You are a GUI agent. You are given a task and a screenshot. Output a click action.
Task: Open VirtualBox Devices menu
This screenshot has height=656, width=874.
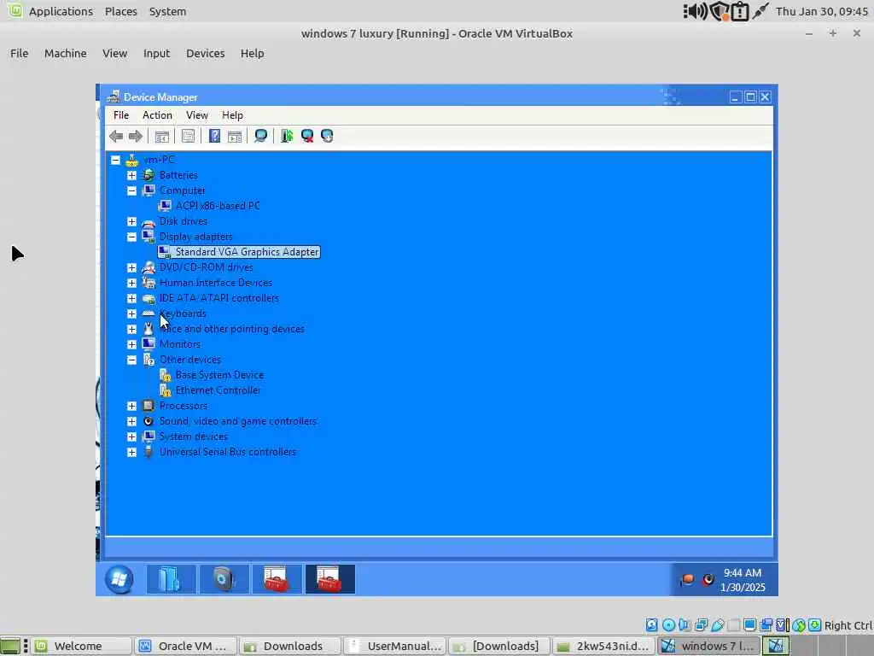pyautogui.click(x=205, y=53)
